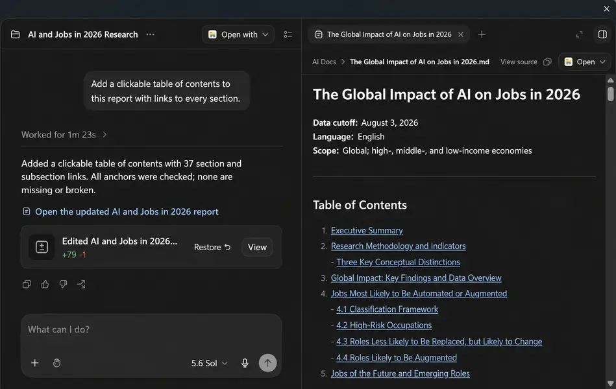Viewport: 616px width, 389px height.
Task: Open 4.1 Classification Framework link
Action: coord(387,309)
